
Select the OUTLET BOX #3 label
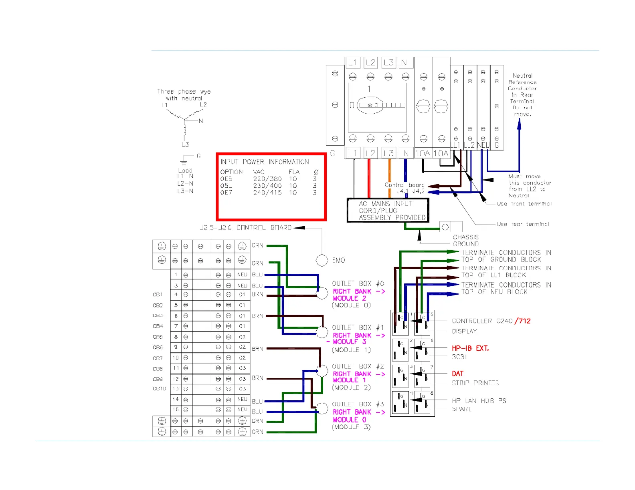(x=358, y=404)
